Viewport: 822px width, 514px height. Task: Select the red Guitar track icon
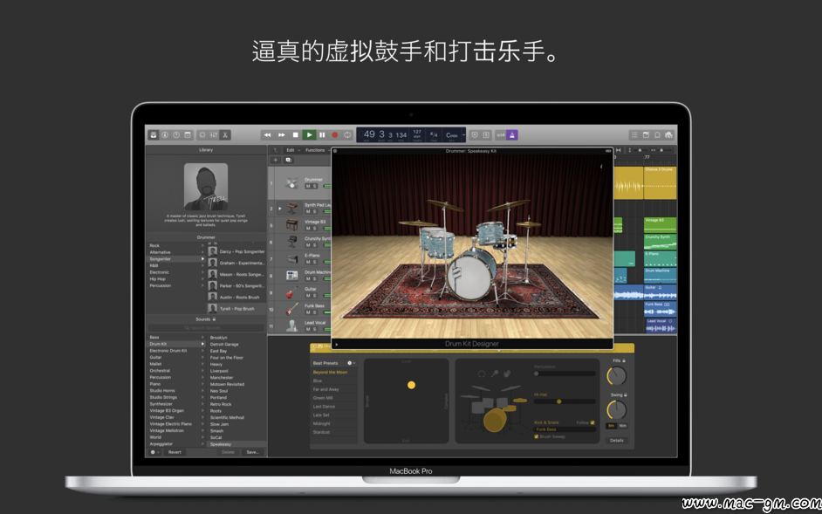coord(292,292)
